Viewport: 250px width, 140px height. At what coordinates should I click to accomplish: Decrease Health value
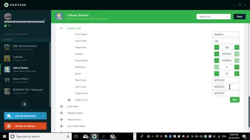click(x=216, y=54)
